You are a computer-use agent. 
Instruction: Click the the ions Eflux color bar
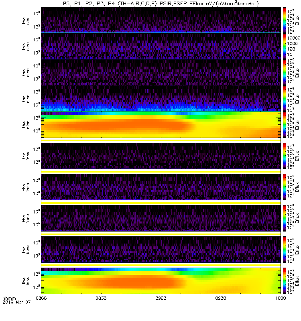285,281
